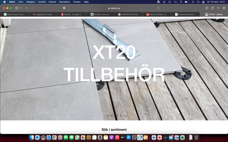
Task: Open App Store from the dock
Action: pyautogui.click(x=129, y=137)
